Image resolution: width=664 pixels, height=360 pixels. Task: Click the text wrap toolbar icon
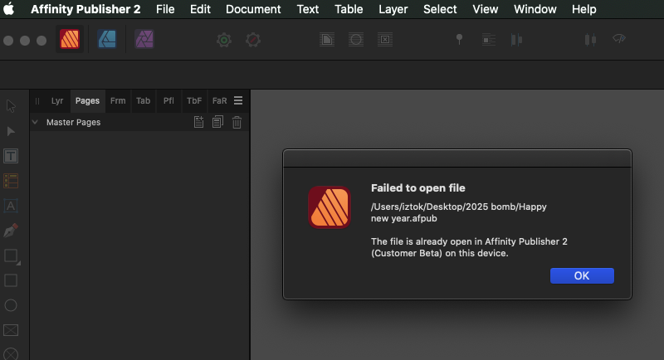[489, 40]
